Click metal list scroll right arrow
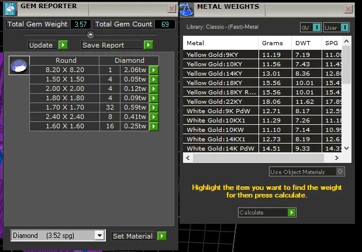Viewport: 362px width, 252px height. point(337,158)
